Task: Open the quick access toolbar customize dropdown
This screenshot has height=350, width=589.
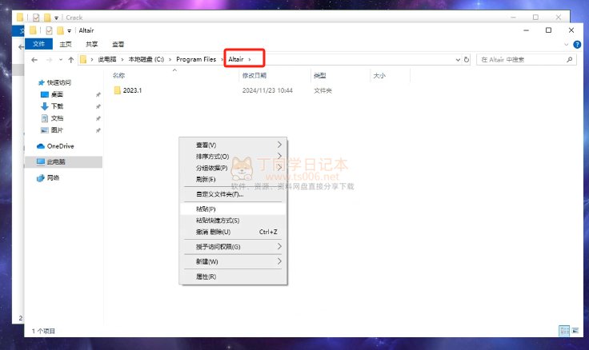Action: pos(69,30)
